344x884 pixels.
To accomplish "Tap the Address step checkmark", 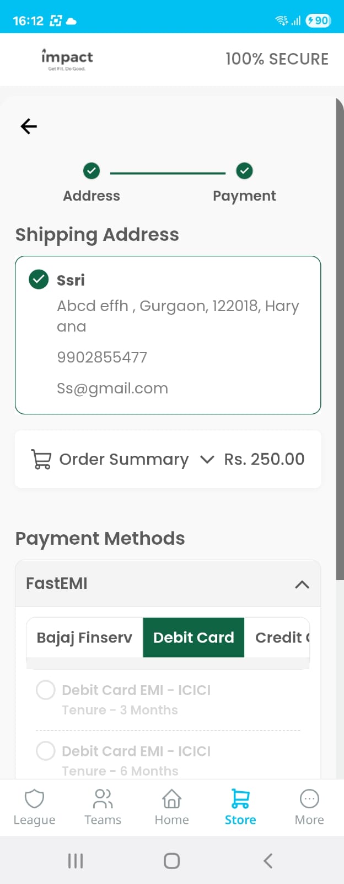I will pyautogui.click(x=92, y=171).
